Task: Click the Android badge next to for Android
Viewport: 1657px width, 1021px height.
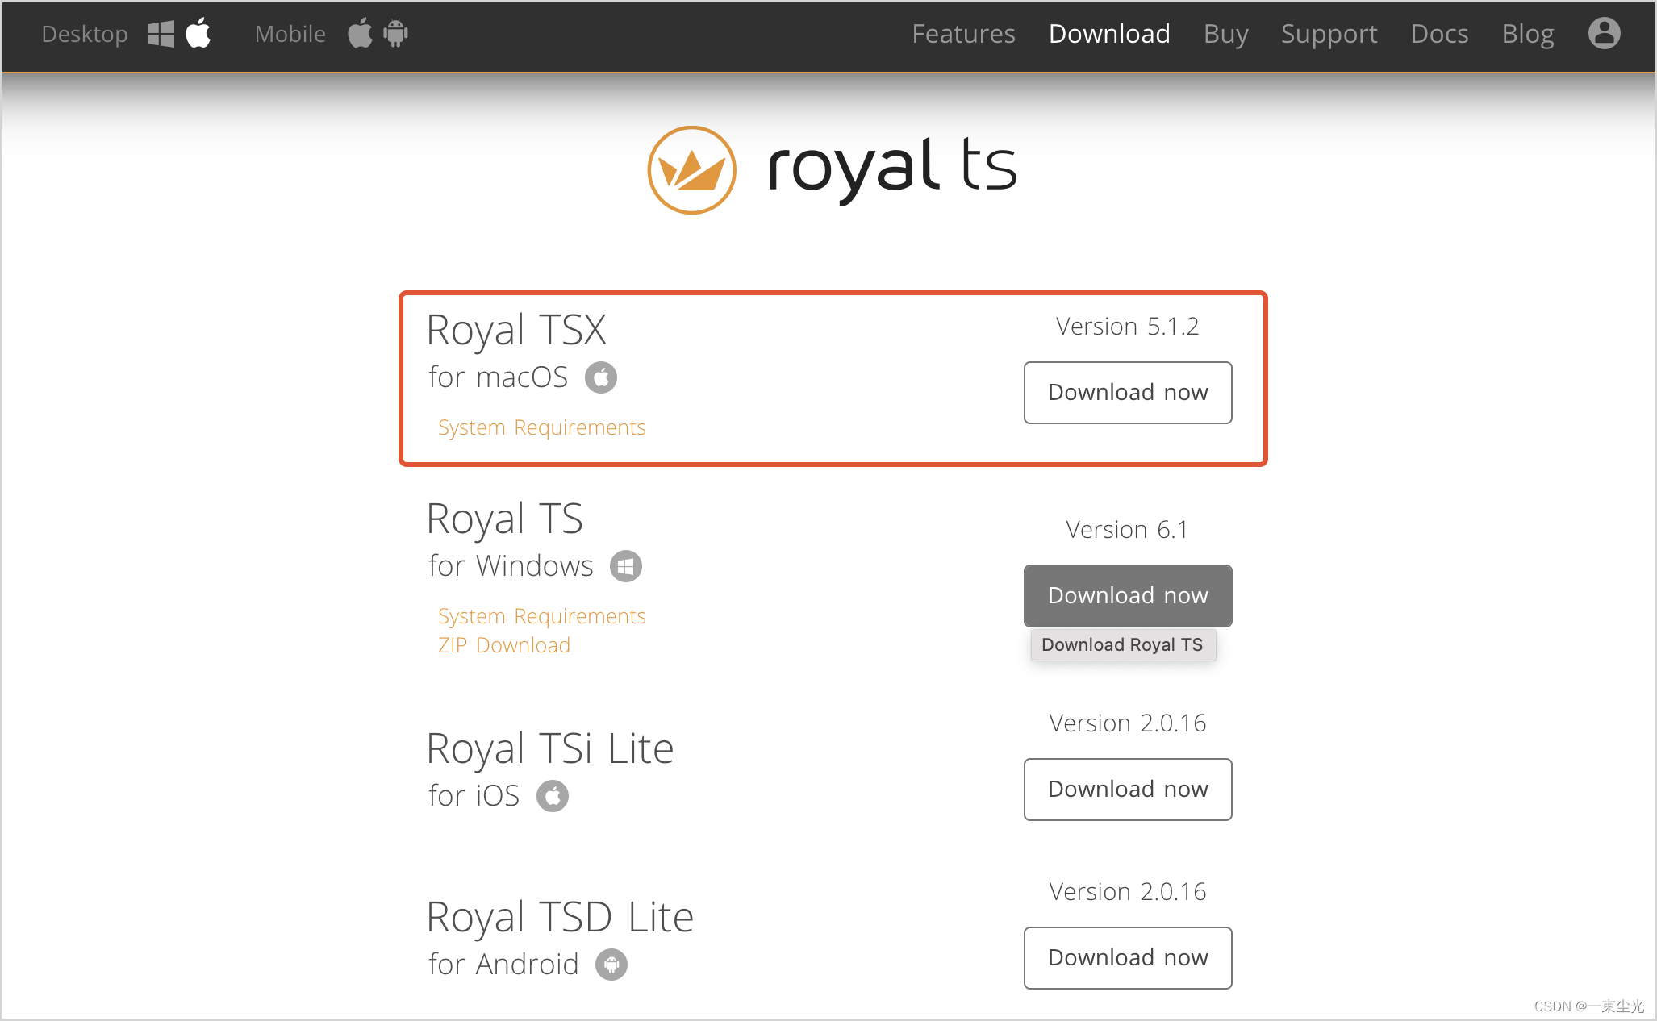Action: (611, 965)
